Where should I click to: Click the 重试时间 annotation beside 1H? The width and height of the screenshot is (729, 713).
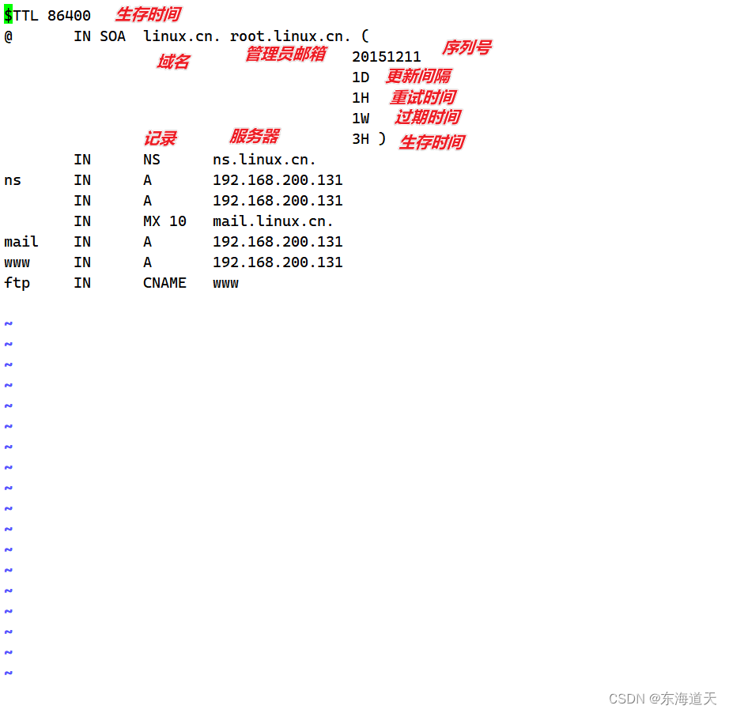click(x=423, y=96)
